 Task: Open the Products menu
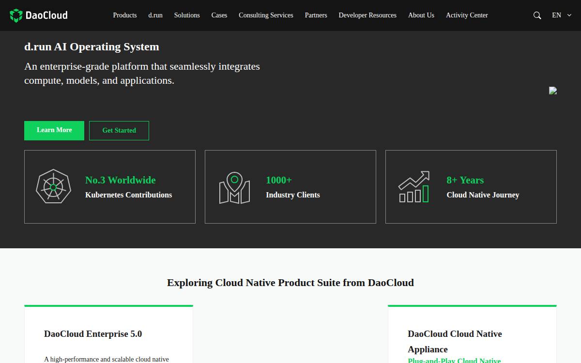[x=125, y=15]
